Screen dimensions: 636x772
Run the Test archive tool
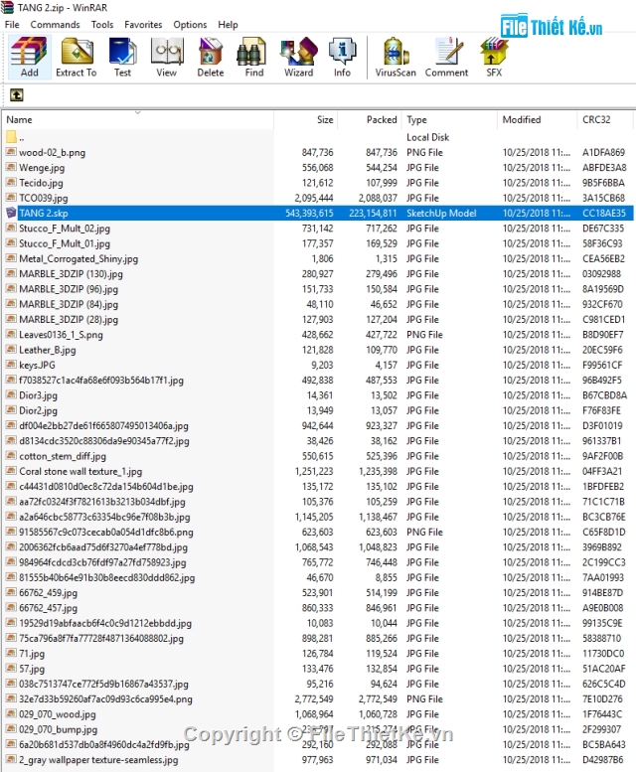122,57
